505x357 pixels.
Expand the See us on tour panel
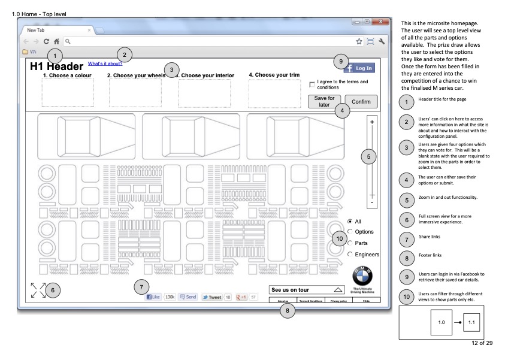(338, 289)
